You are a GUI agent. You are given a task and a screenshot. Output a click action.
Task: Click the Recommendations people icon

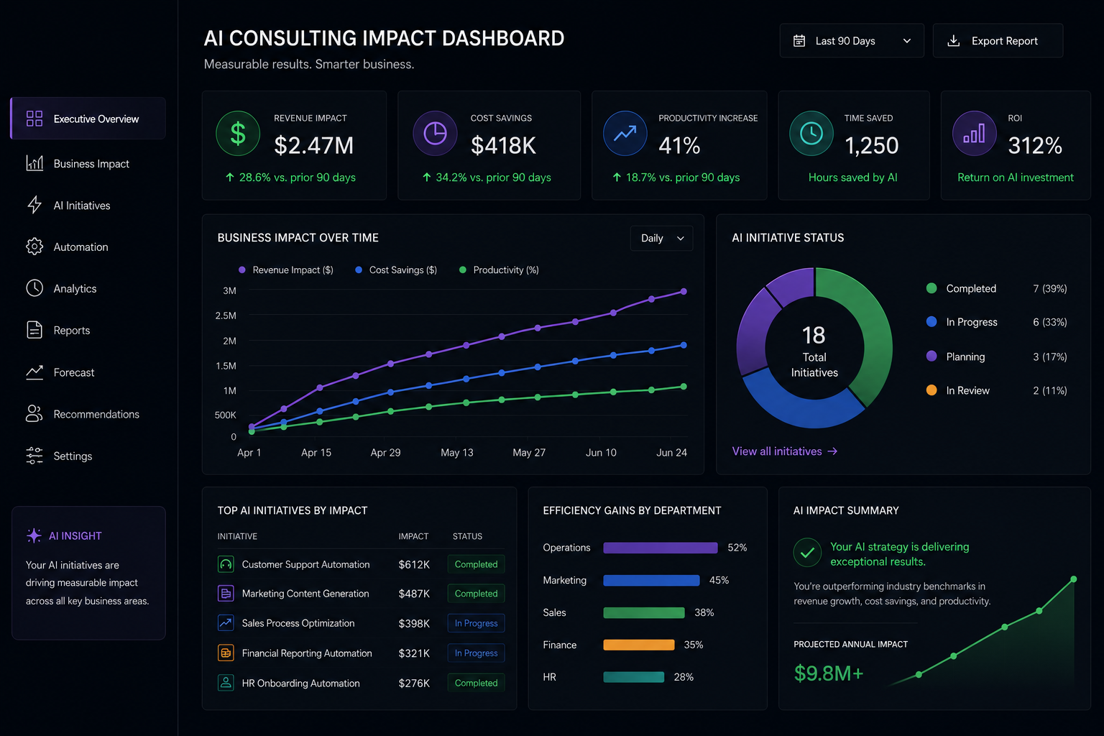point(34,413)
